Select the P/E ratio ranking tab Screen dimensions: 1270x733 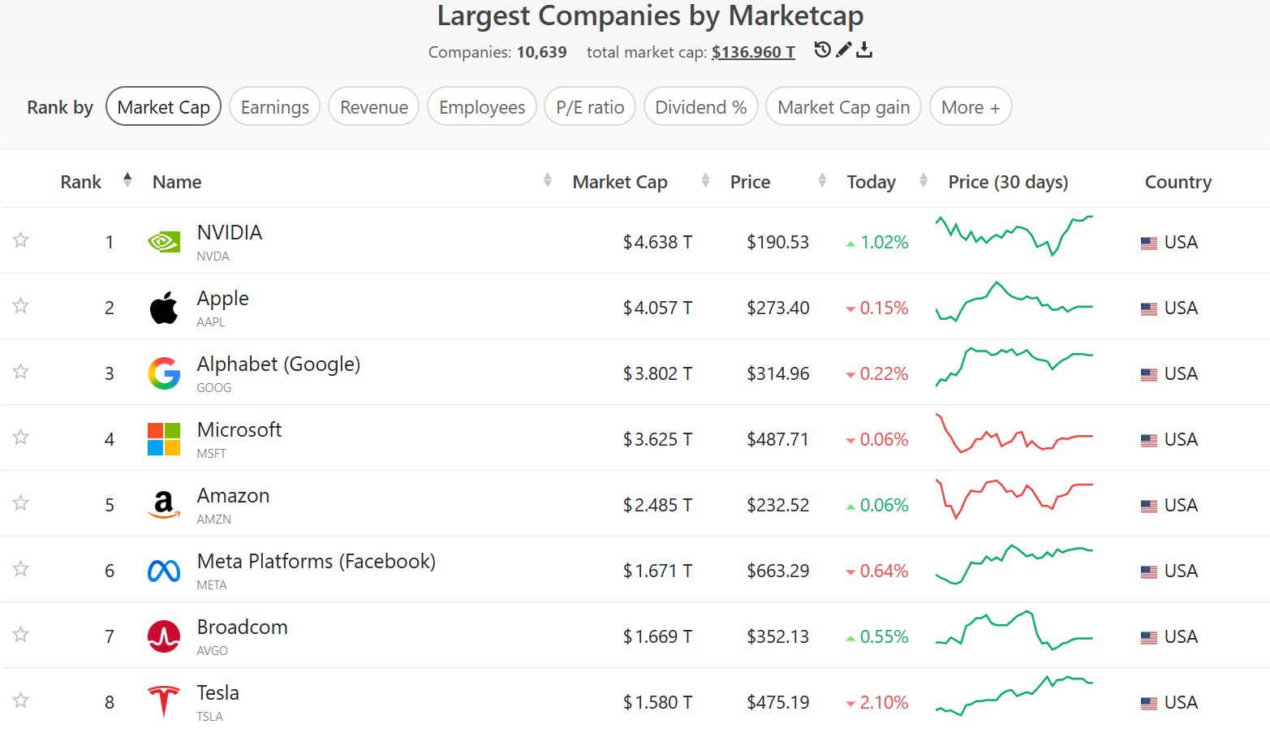coord(589,107)
